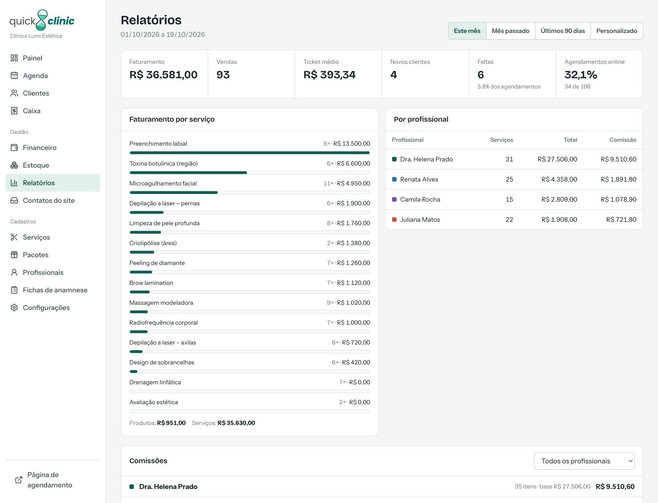658x503 pixels.
Task: Click Dra. Helena Prado's green color dot
Action: click(x=394, y=159)
